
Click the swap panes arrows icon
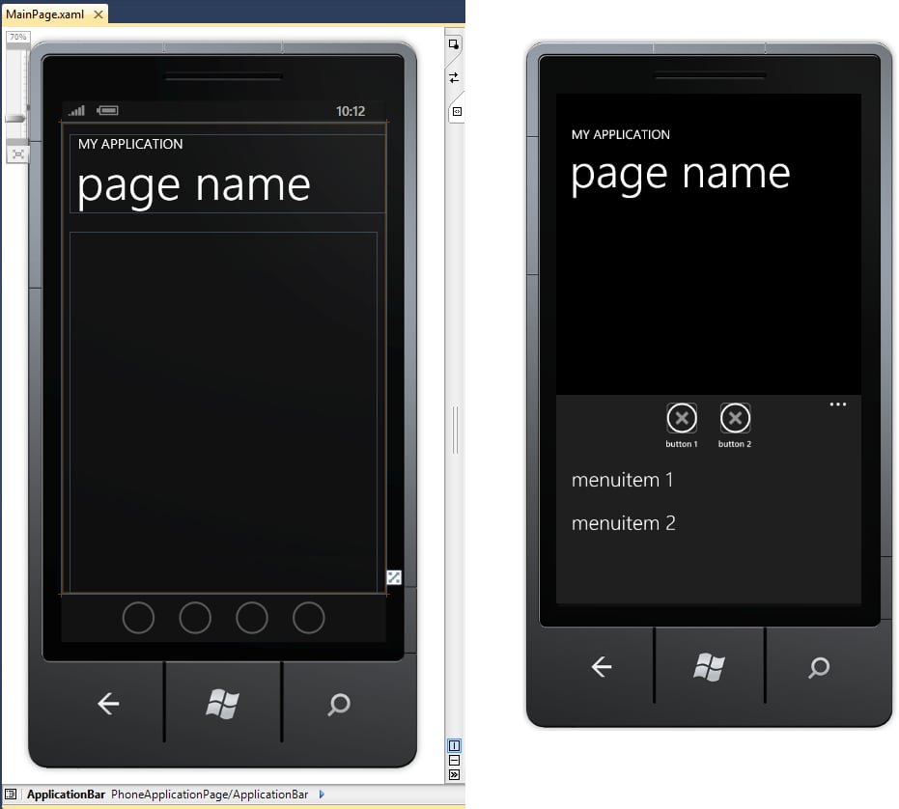point(454,77)
